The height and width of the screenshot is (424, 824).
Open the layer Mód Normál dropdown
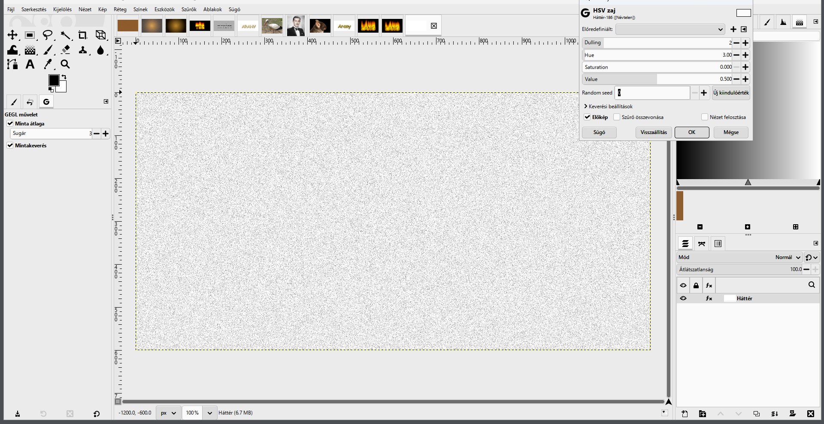click(x=739, y=257)
